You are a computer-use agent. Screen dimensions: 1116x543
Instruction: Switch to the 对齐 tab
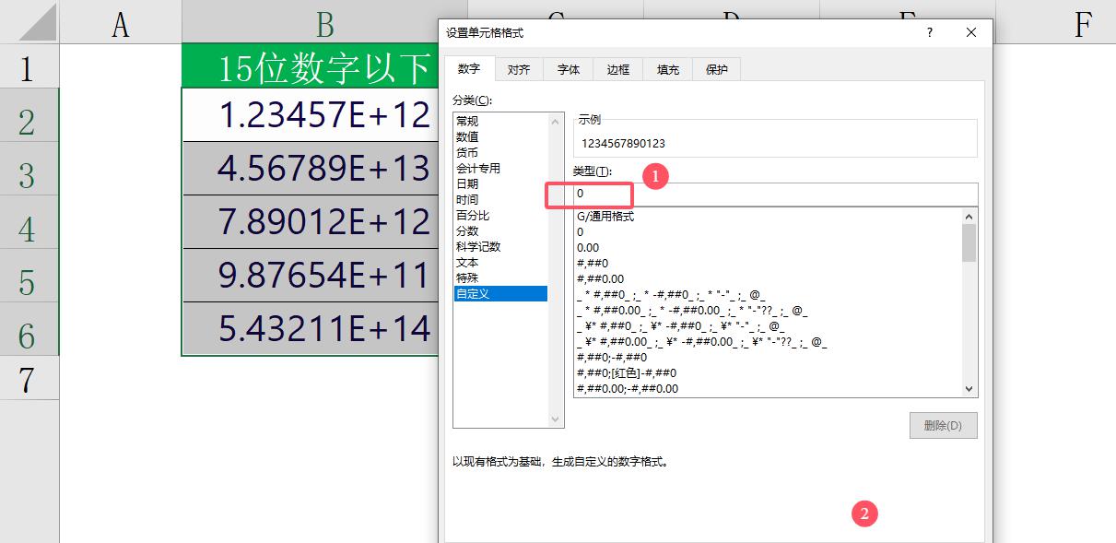[519, 69]
